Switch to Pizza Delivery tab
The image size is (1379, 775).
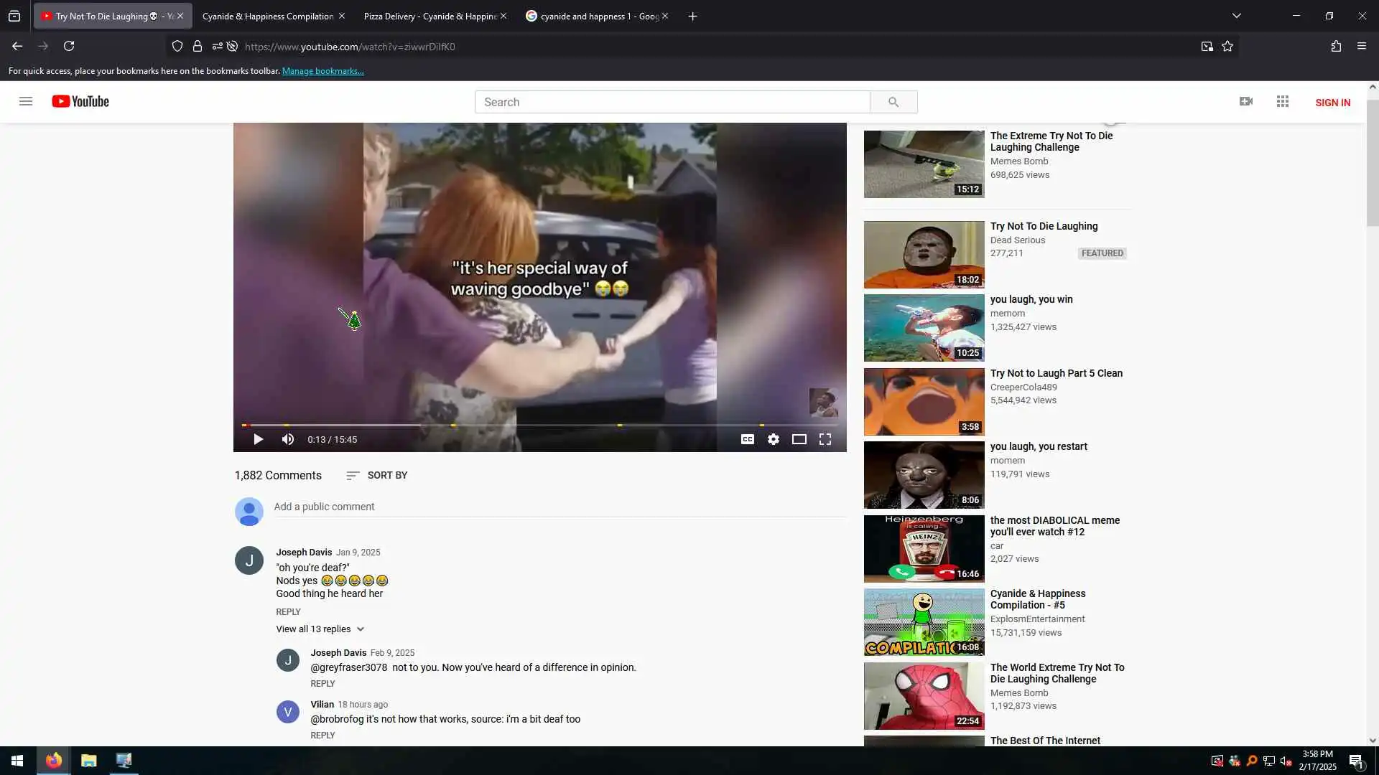[430, 16]
